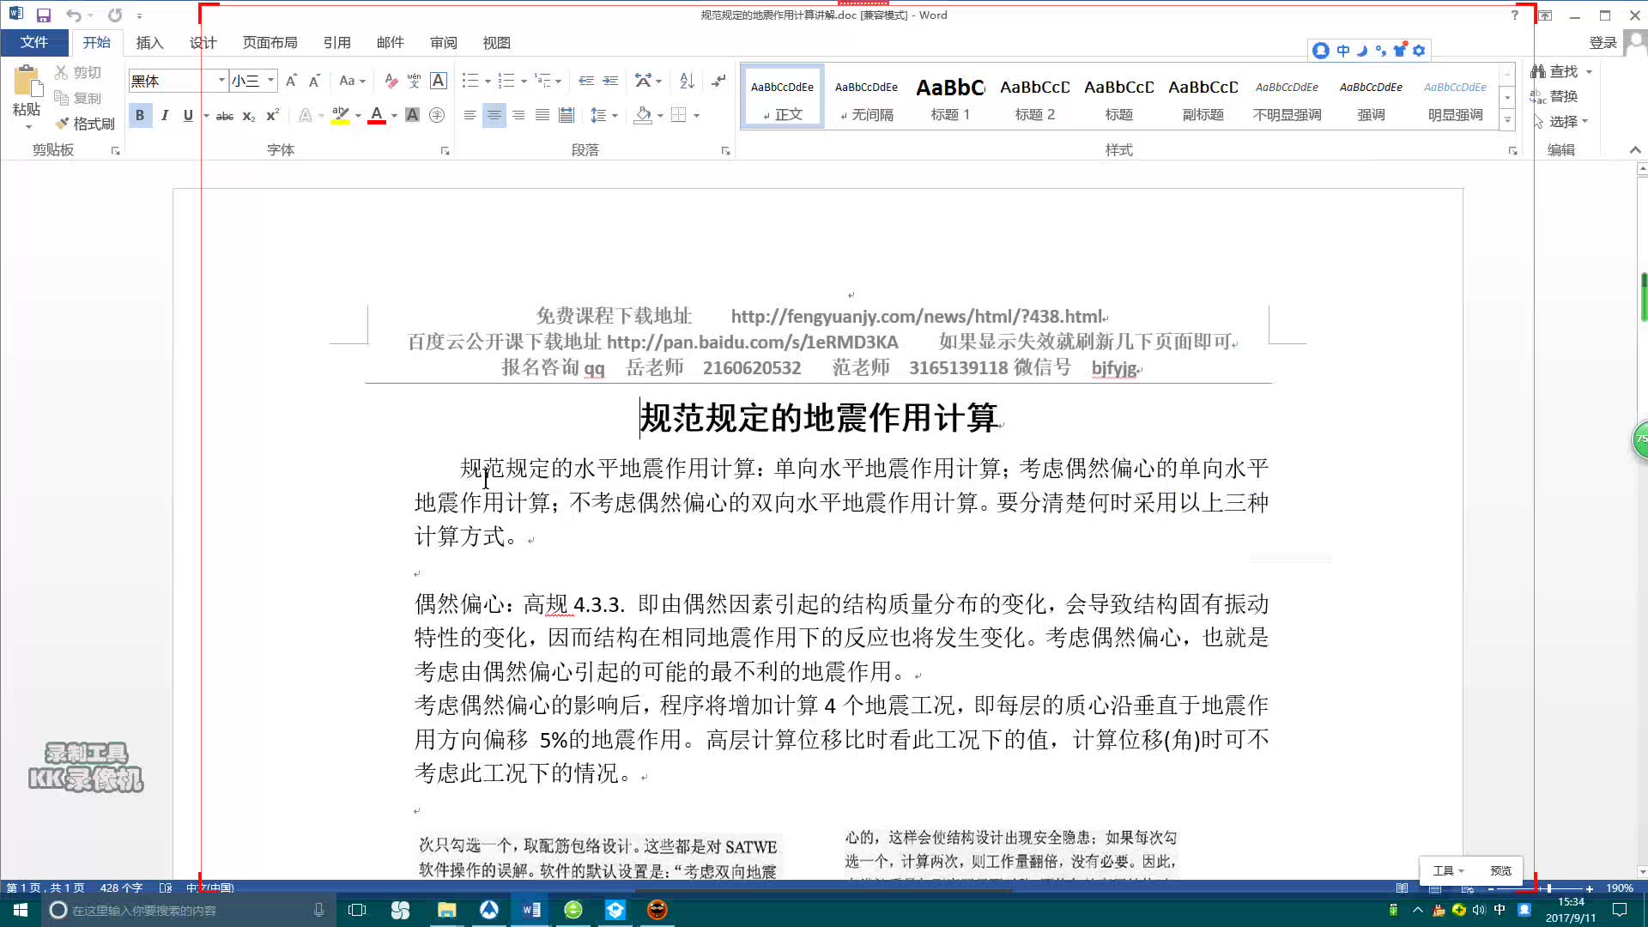Viewport: 1648px width, 927px height.
Task: Click the sort icon in paragraph group
Action: (x=686, y=80)
